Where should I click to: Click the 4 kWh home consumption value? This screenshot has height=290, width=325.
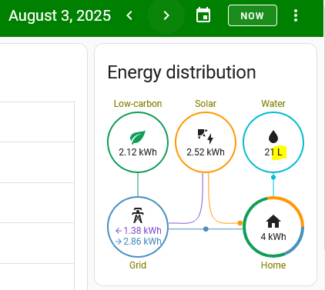click(273, 236)
